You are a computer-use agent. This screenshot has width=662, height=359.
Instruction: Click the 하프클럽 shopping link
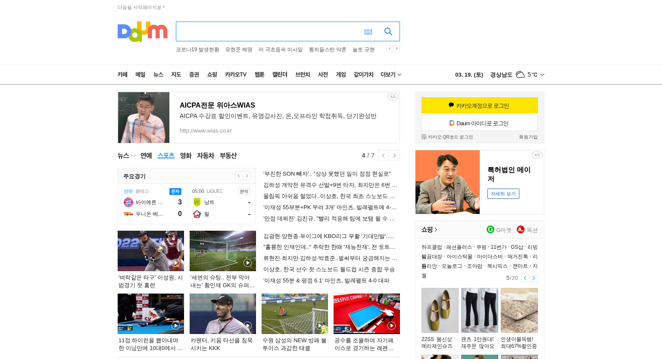[x=431, y=247]
